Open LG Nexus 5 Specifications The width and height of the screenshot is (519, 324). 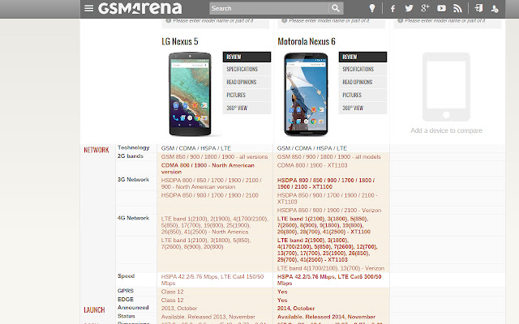click(x=247, y=69)
